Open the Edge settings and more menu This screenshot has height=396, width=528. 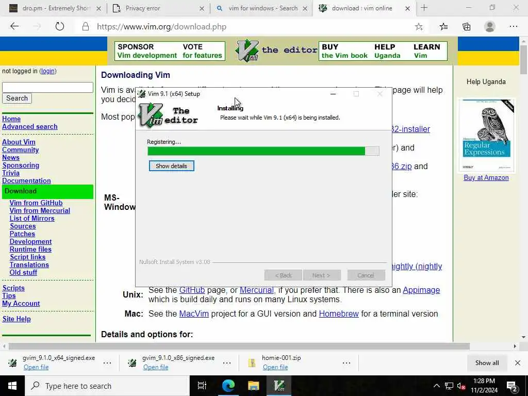(x=513, y=27)
